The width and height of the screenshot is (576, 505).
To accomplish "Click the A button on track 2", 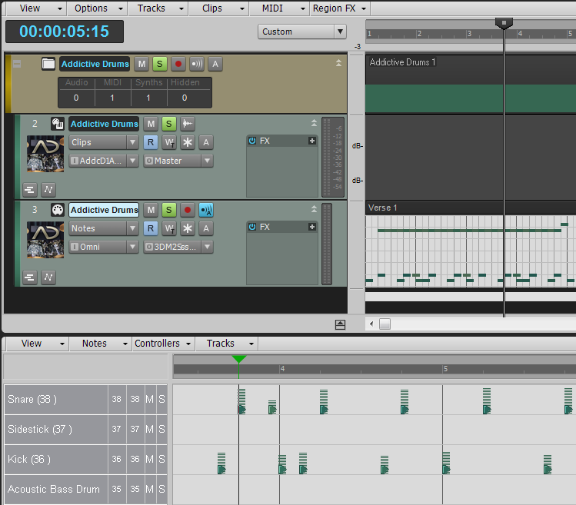I will pyautogui.click(x=206, y=142).
